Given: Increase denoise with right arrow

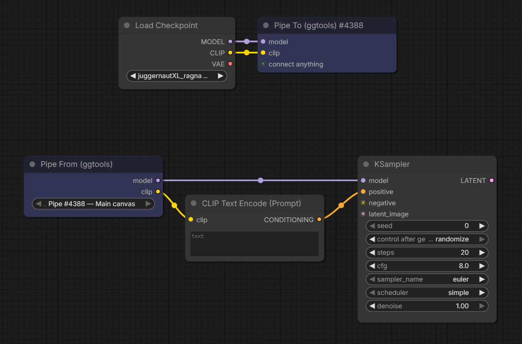Looking at the screenshot, I should tap(482, 306).
